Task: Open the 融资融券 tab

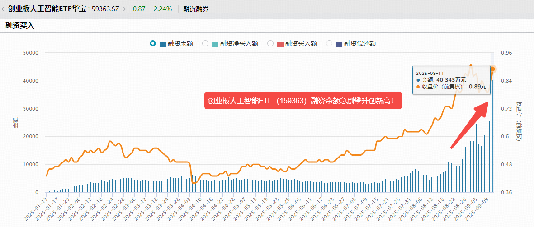Action: (196, 9)
